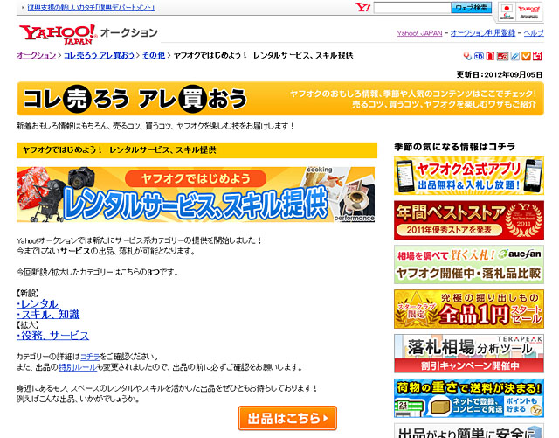Click the ヤフオク公式アプリ banner
The image size is (559, 438).
(x=468, y=175)
